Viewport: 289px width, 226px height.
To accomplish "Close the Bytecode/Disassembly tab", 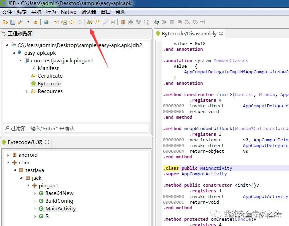I will point(221,33).
